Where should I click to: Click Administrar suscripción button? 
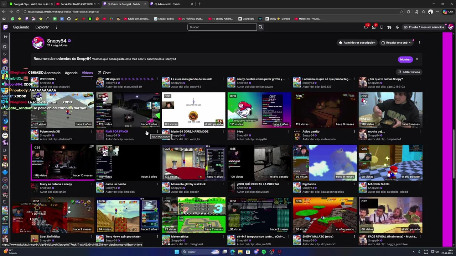pos(357,43)
